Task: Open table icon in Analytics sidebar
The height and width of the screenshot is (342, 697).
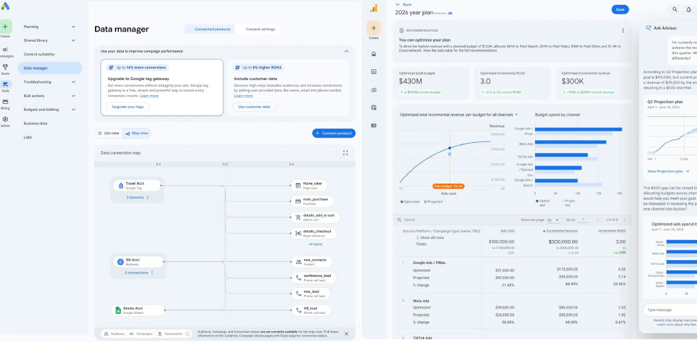Action: 374,125
